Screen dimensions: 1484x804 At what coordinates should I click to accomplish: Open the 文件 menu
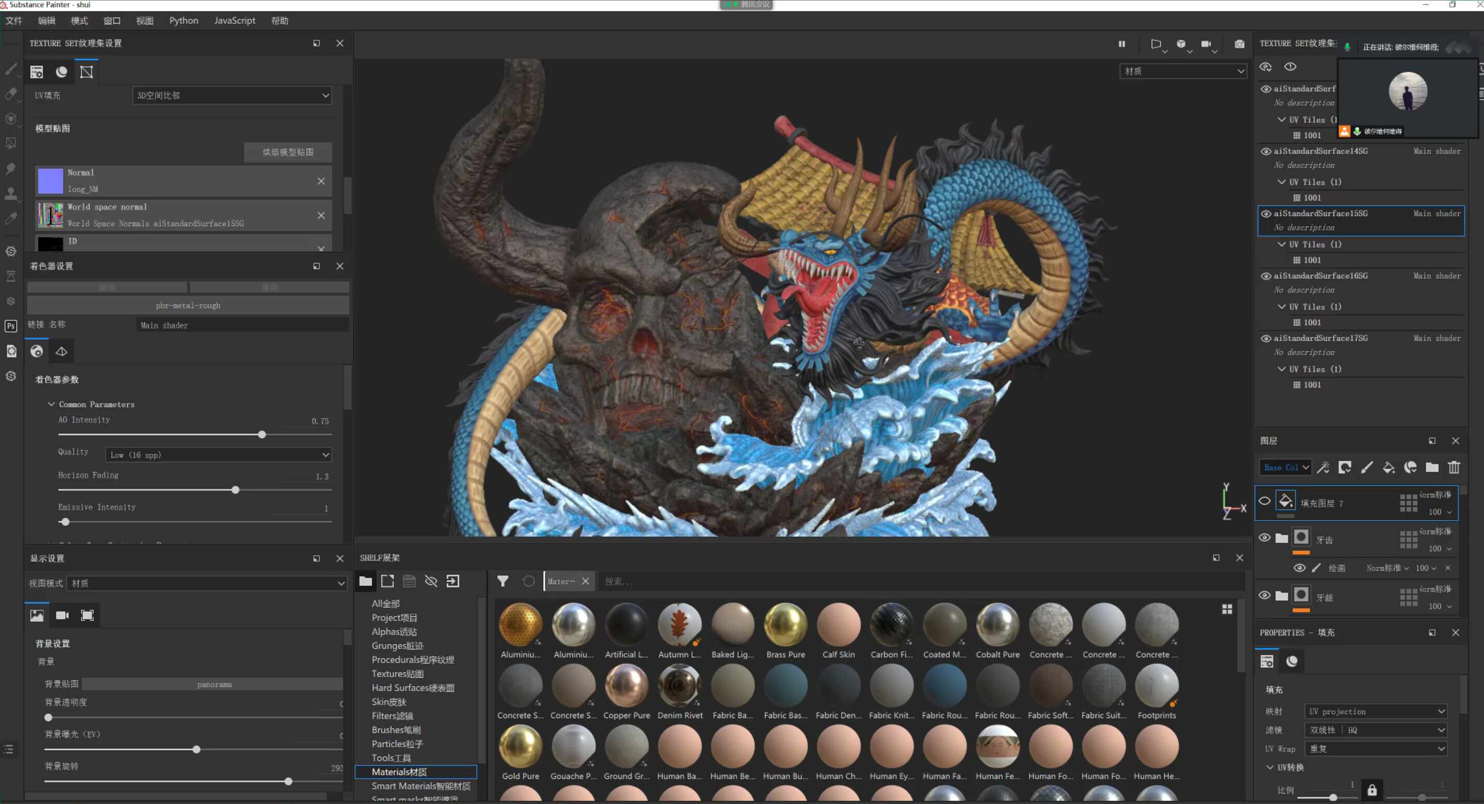click(x=14, y=21)
